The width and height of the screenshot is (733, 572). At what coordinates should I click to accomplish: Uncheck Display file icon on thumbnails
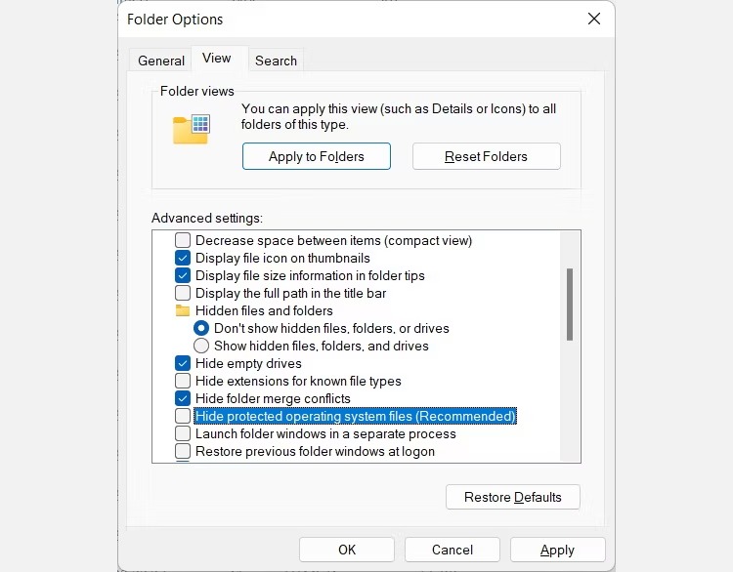pos(183,258)
